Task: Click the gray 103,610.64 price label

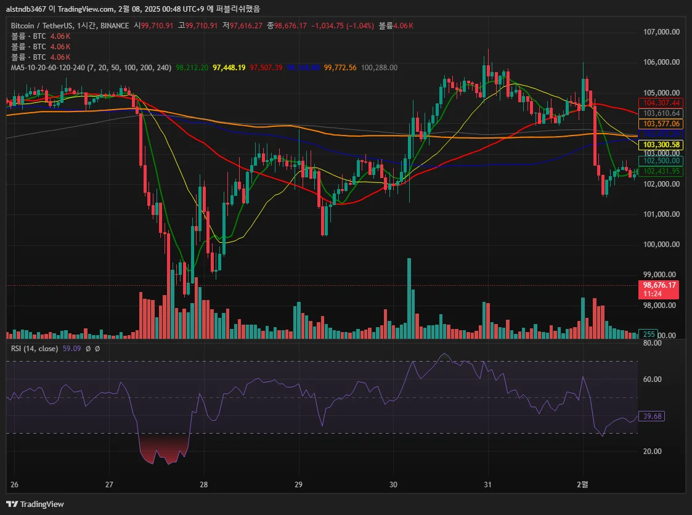Action: pos(661,113)
